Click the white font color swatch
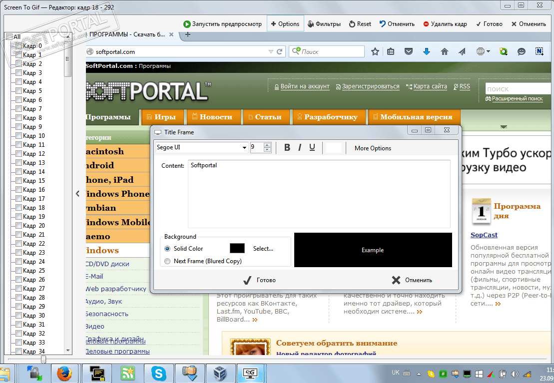This screenshot has height=383, width=554. (334, 148)
